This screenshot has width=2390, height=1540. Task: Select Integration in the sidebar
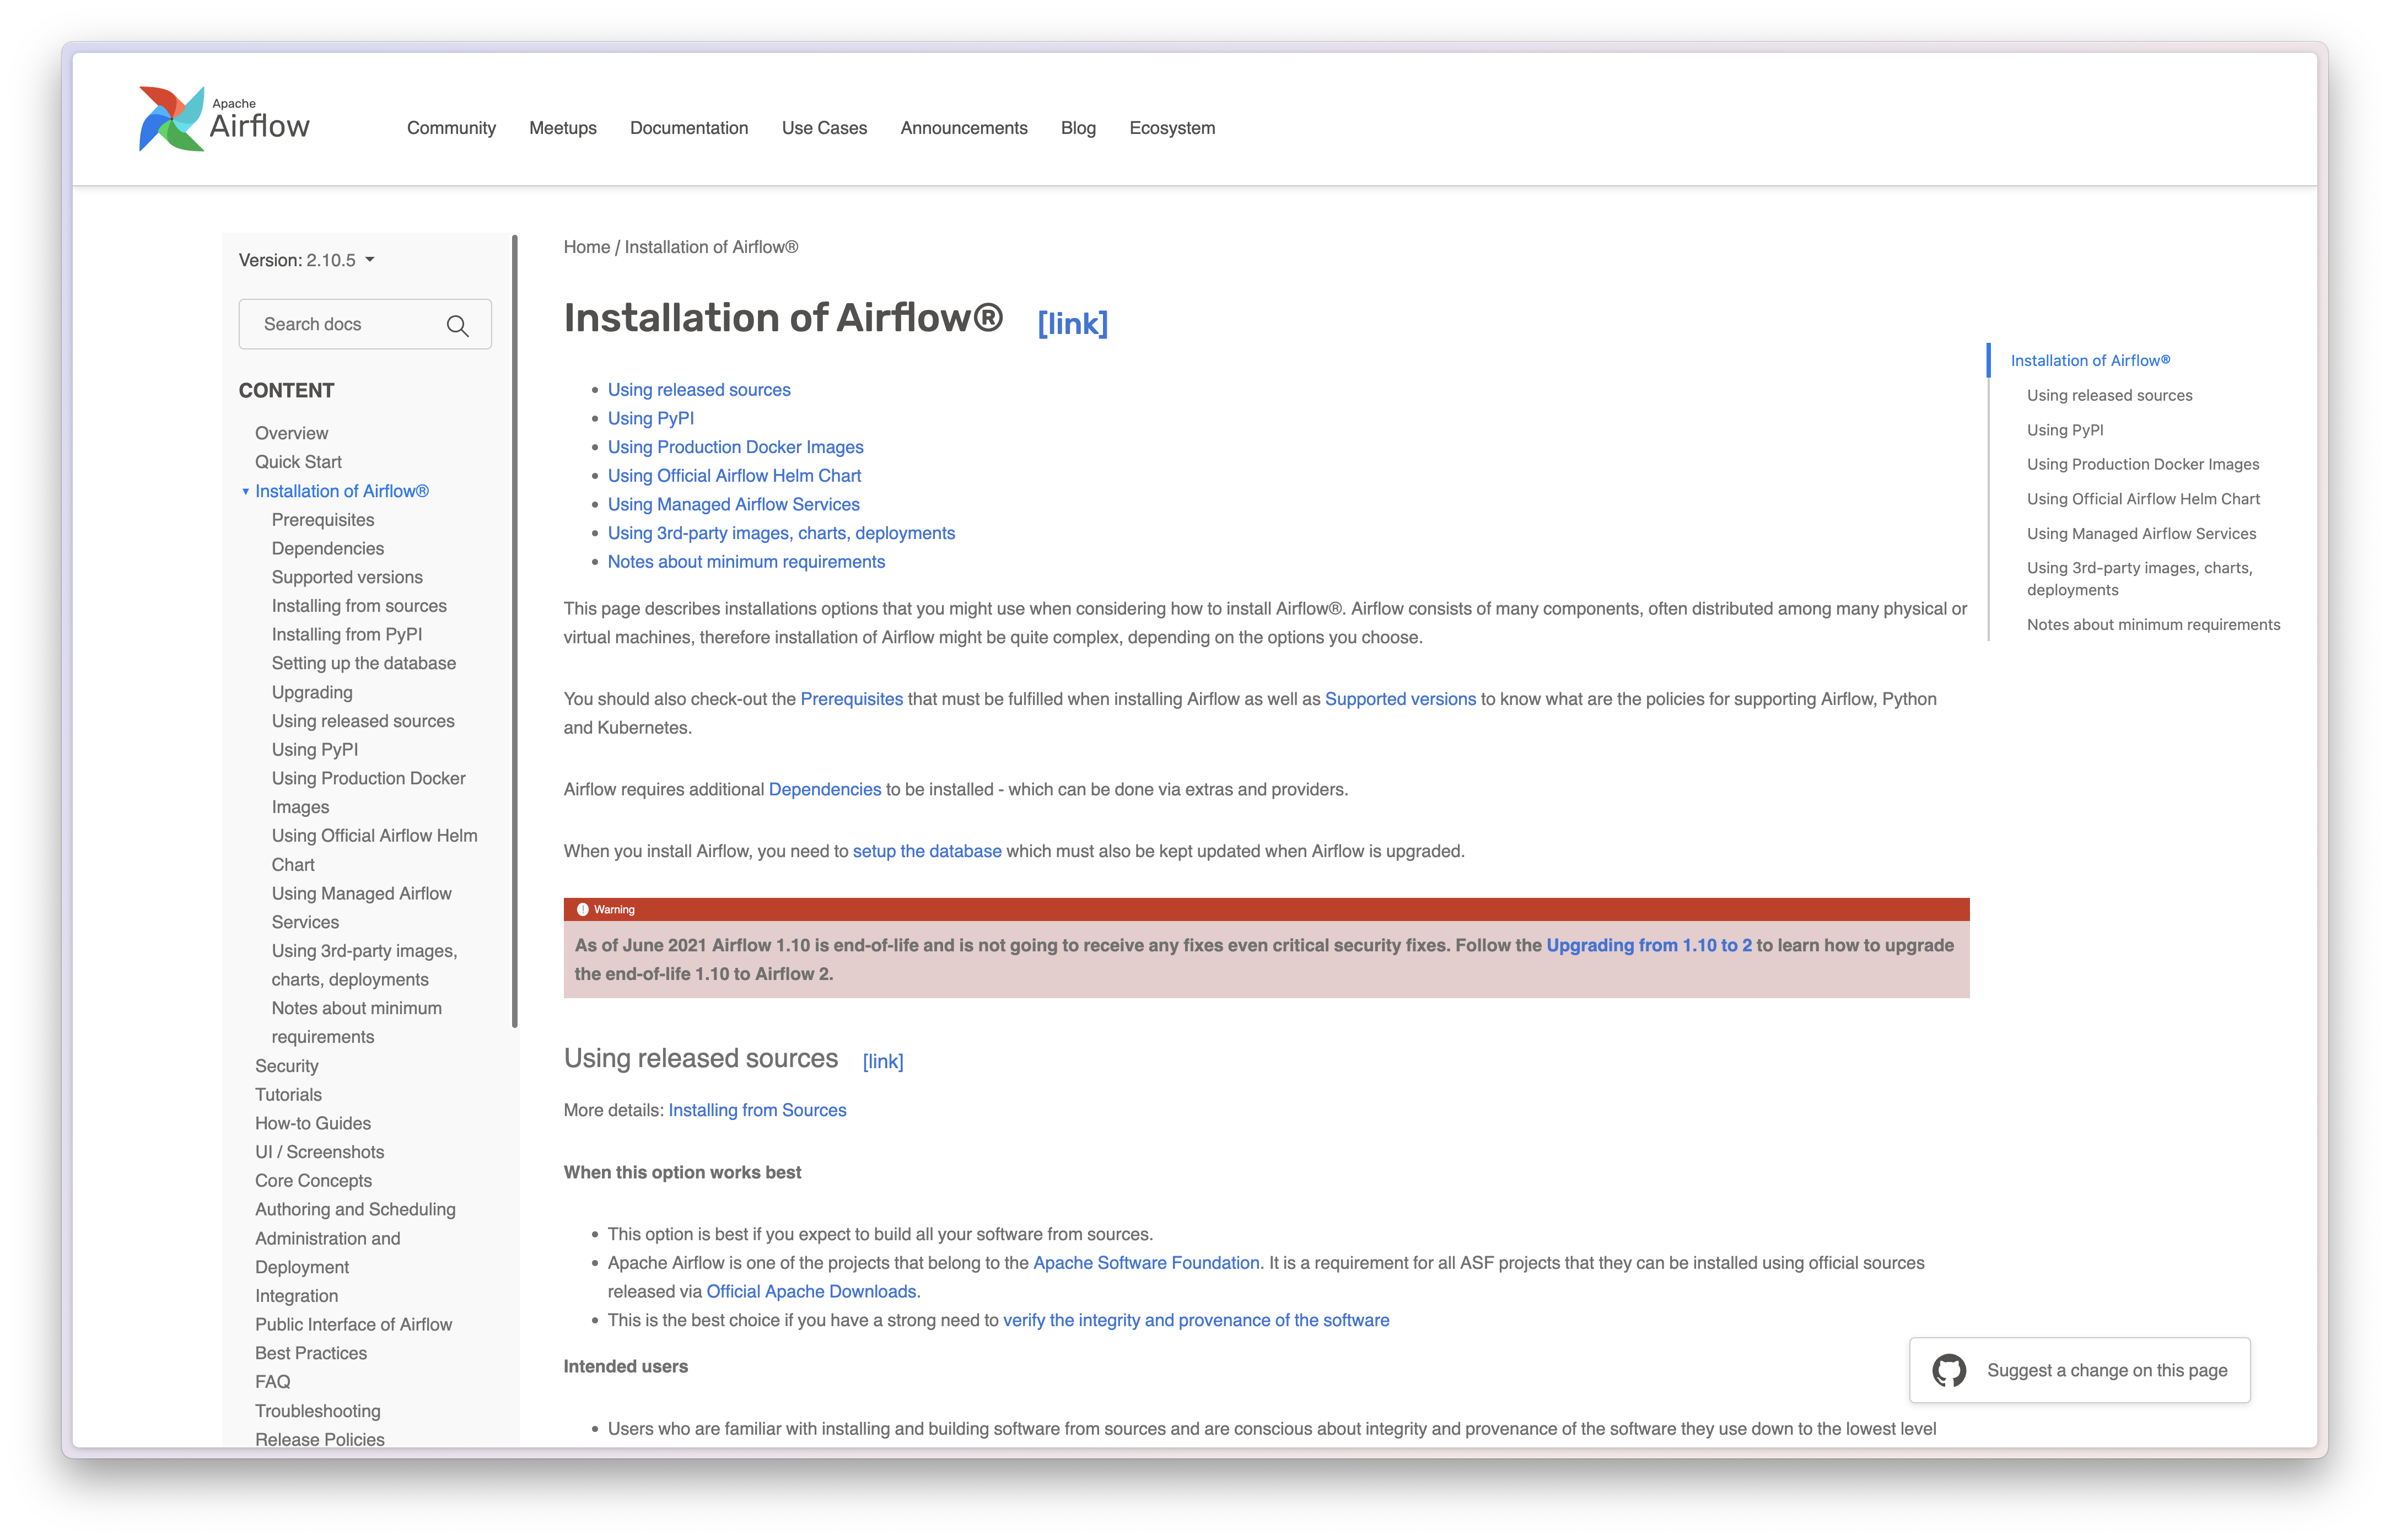pos(296,1296)
